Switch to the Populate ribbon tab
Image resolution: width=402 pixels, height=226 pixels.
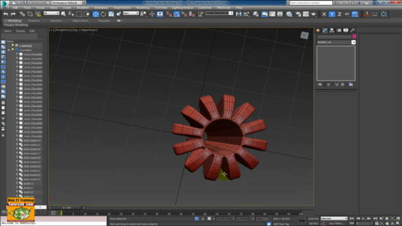104,21
